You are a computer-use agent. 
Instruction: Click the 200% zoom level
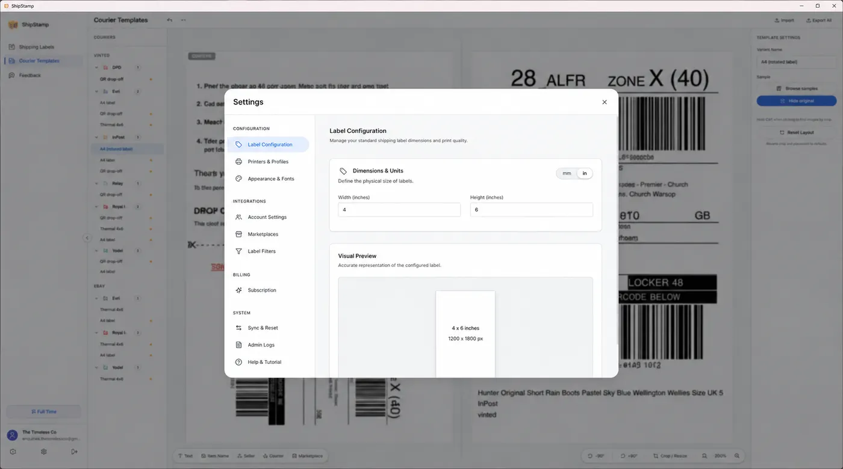pos(720,456)
